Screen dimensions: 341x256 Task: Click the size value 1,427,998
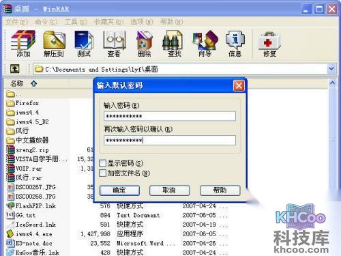[x=95, y=233]
